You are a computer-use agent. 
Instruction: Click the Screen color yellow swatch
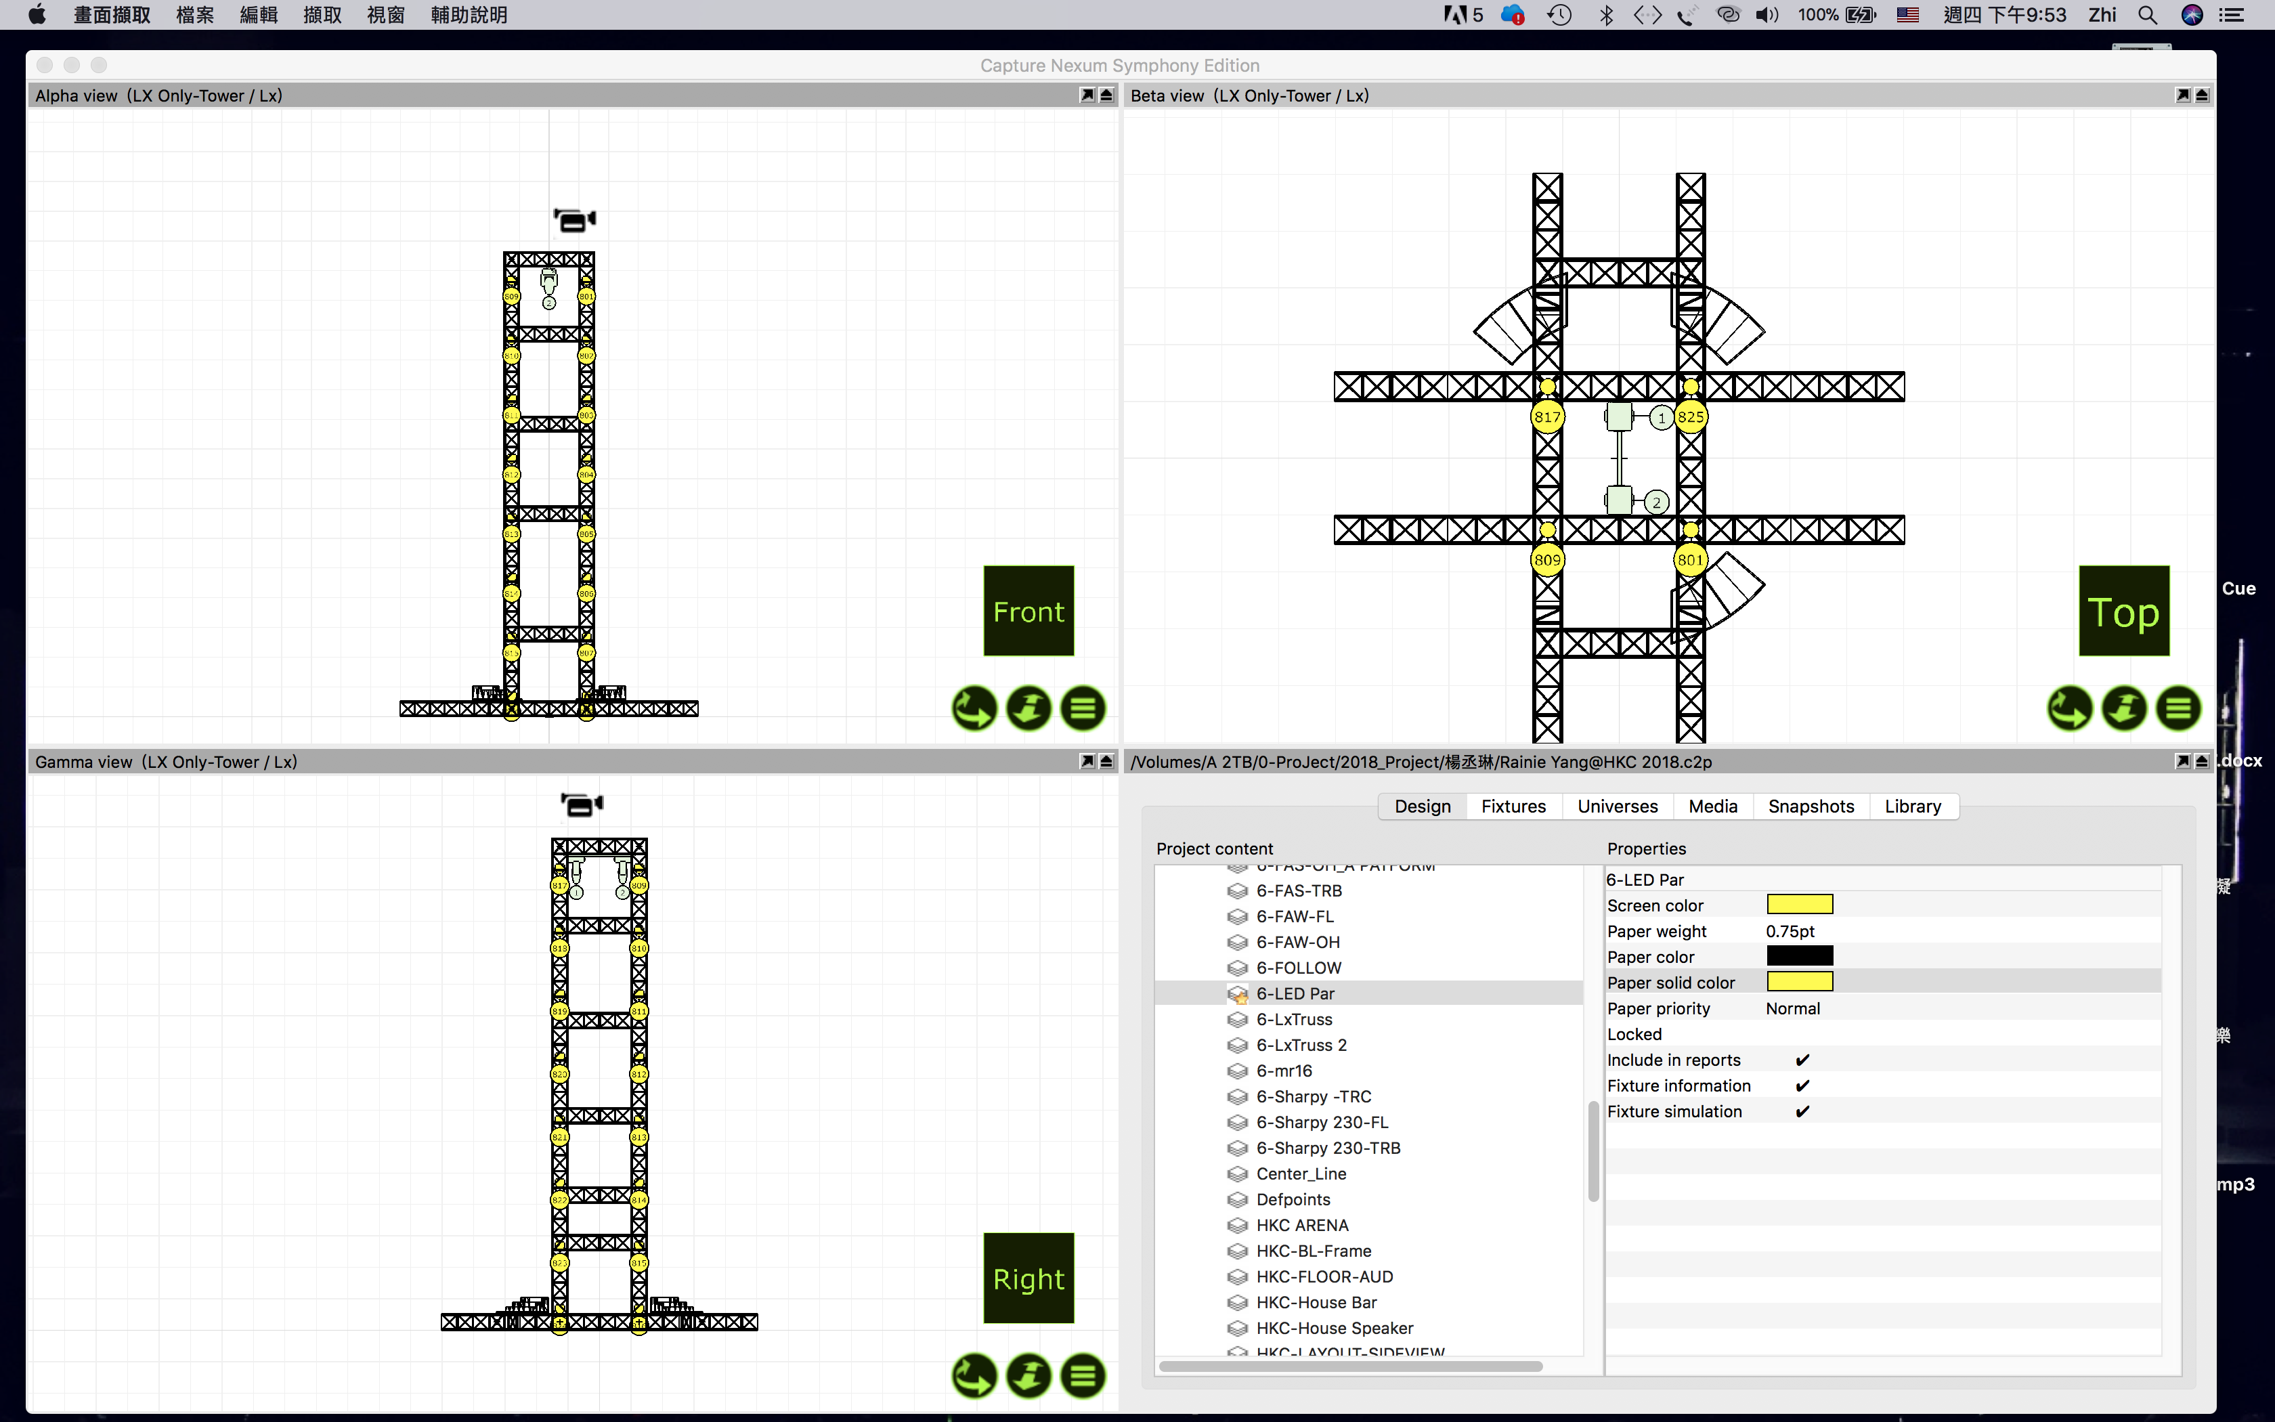coord(1799,905)
